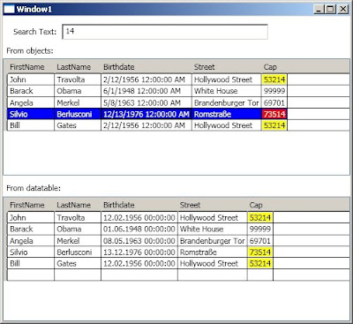The height and width of the screenshot is (324, 353).
Task: Click empty new-row FirstName cell in datatable
Action: tap(31, 275)
